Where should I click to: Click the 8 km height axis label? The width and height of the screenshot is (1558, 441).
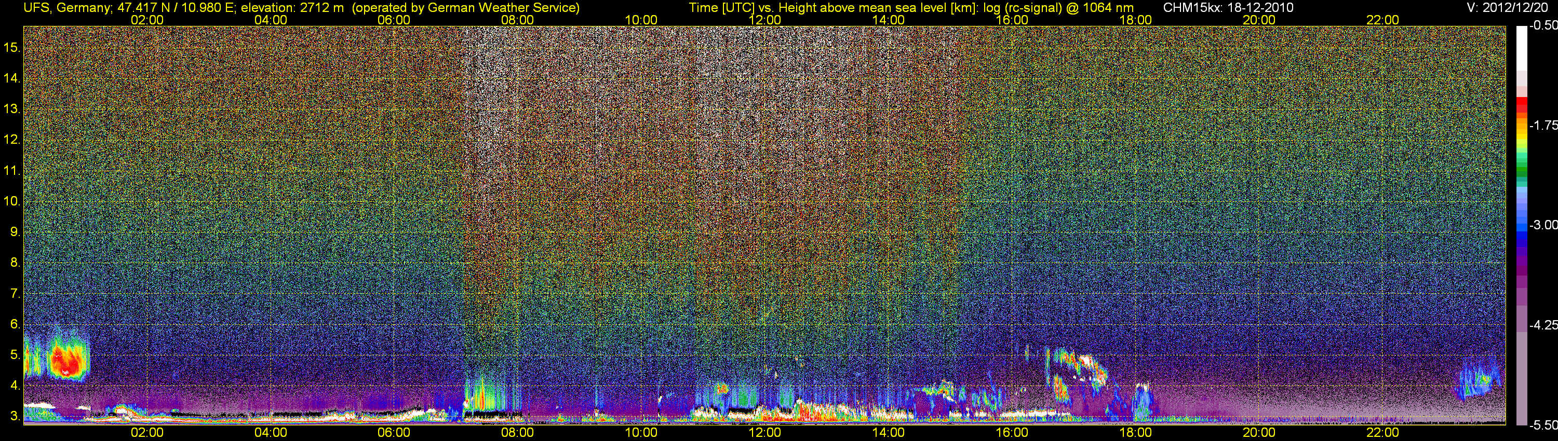(15, 263)
